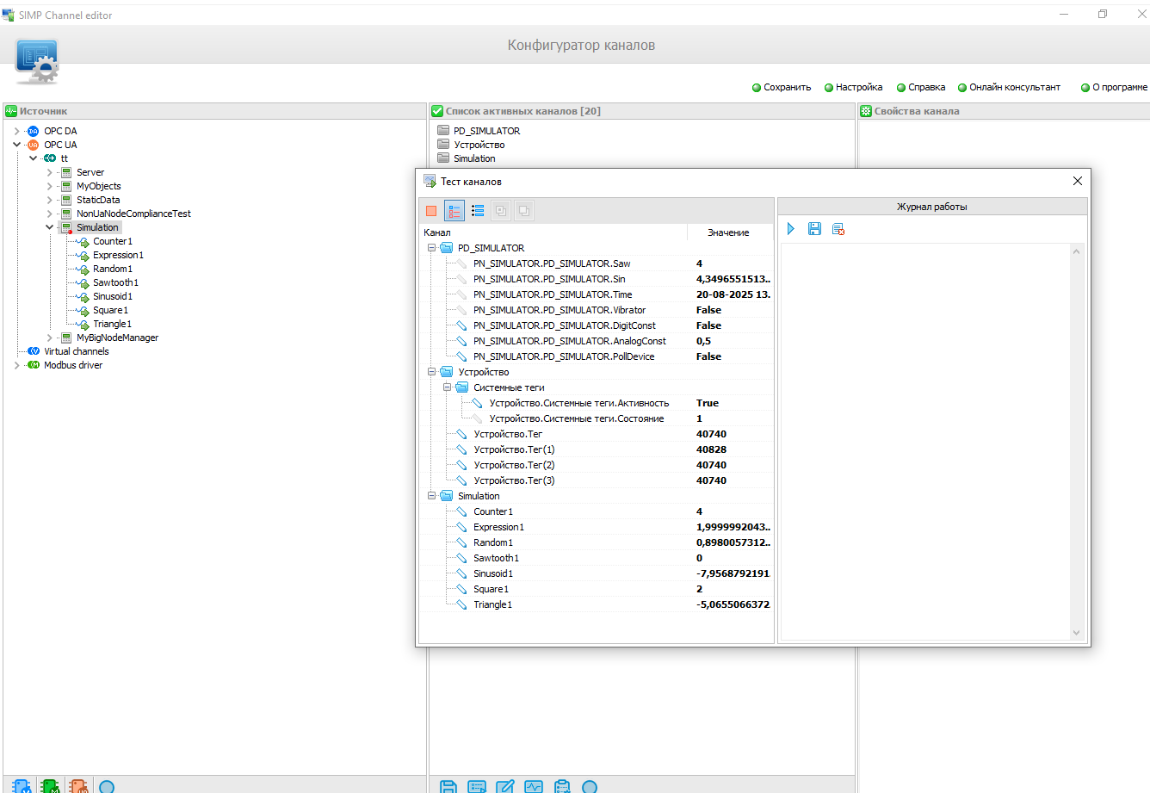Collapse Системные теги group in test dialog
1150x793 pixels.
[448, 387]
